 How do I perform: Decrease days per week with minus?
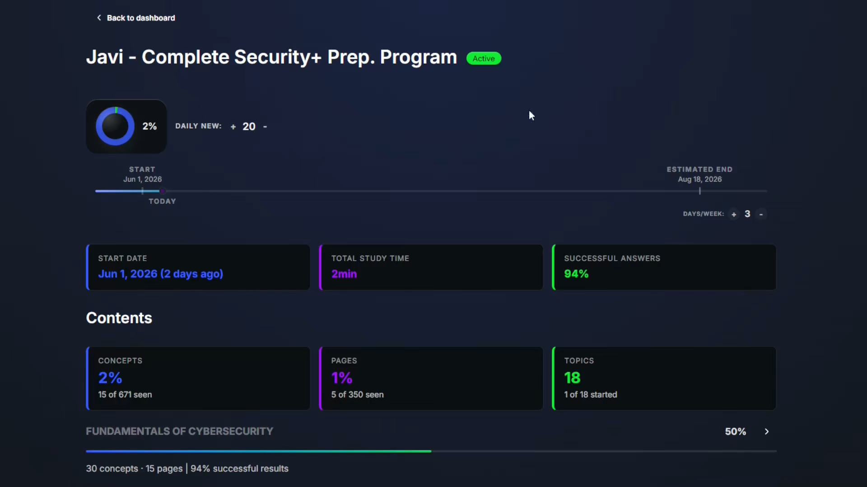[x=761, y=214]
